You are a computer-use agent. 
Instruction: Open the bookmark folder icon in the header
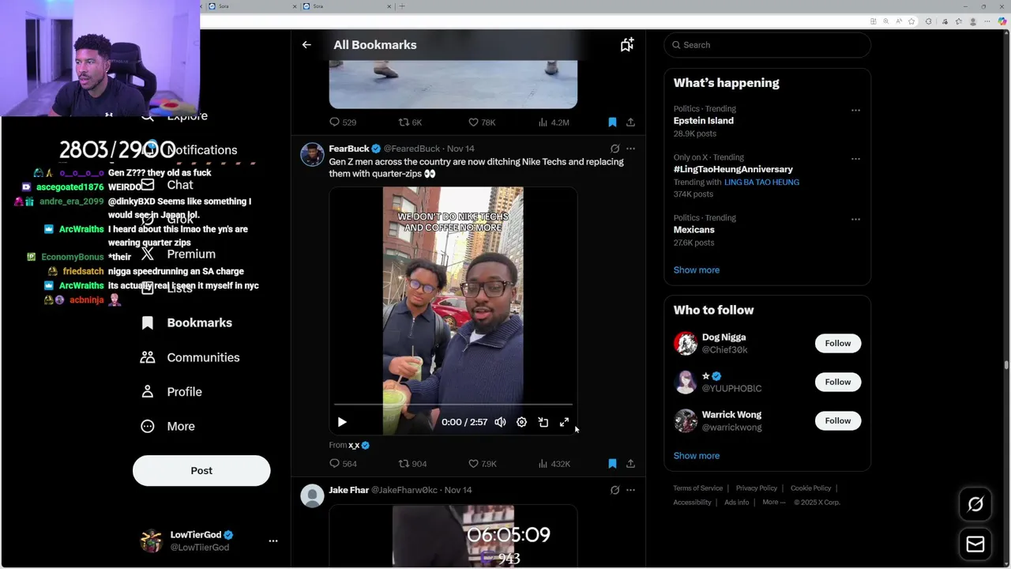pos(627,45)
